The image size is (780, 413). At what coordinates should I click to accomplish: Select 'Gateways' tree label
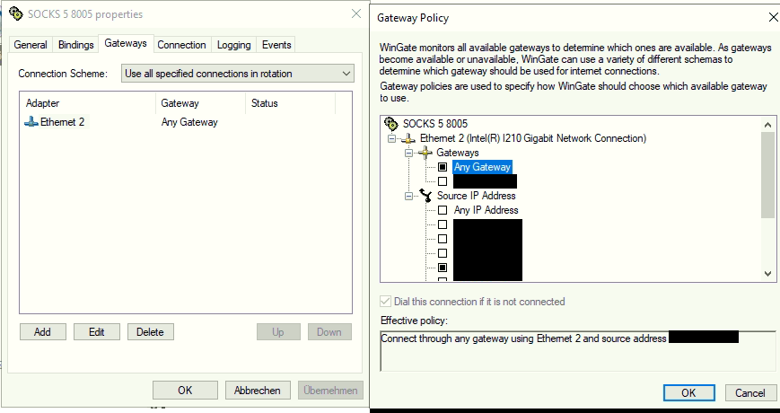pos(458,153)
